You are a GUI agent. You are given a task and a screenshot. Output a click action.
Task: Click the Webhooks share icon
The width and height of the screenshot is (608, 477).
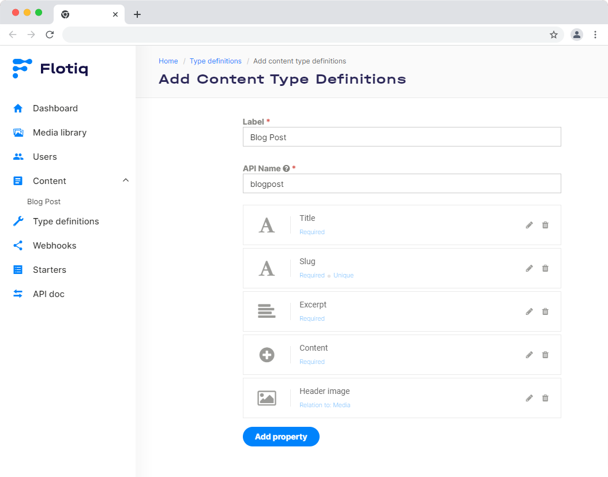click(18, 246)
